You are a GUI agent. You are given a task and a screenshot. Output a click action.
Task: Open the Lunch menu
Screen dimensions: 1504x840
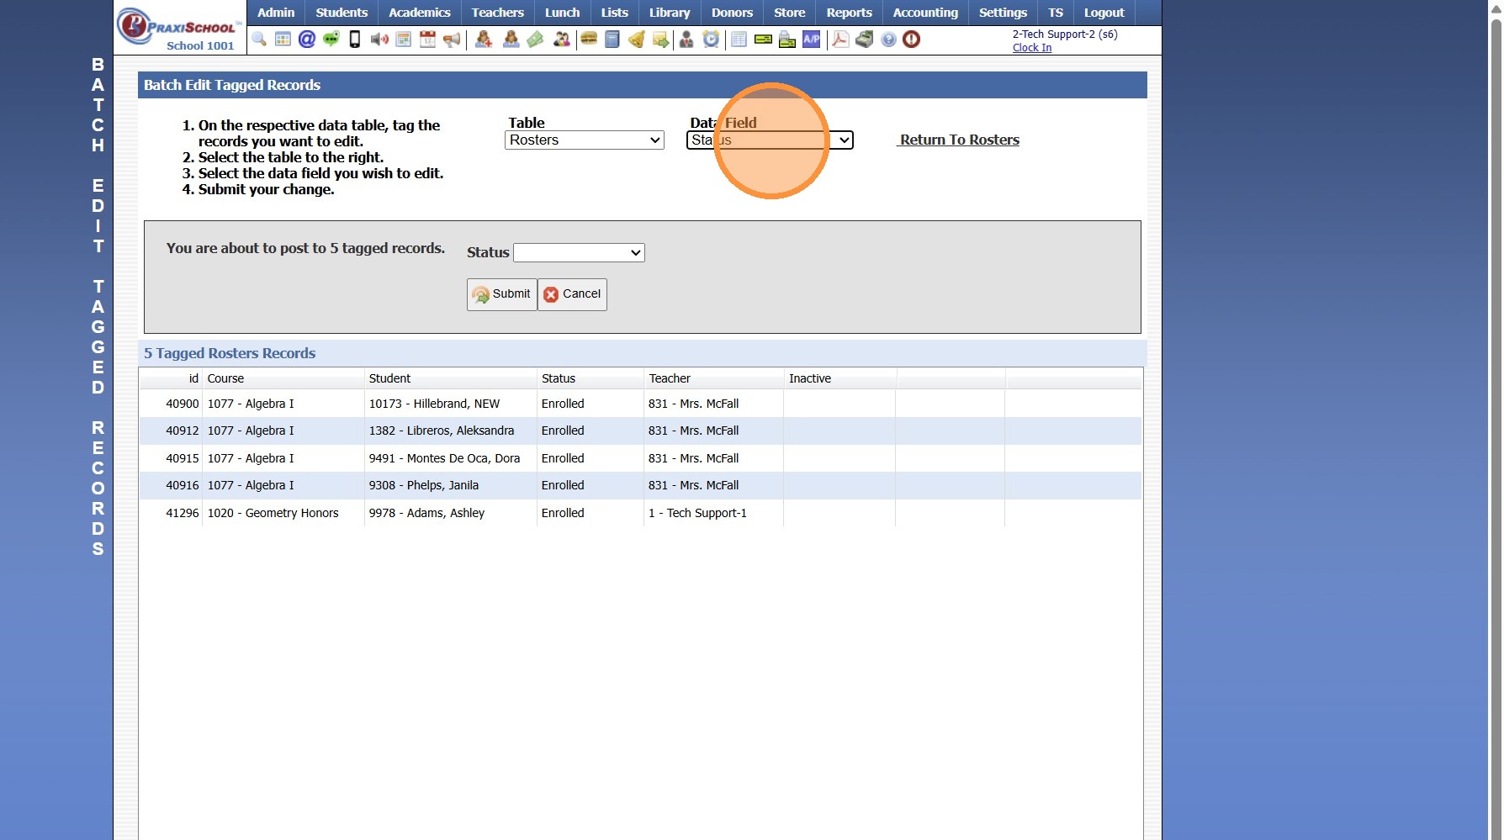563,13
